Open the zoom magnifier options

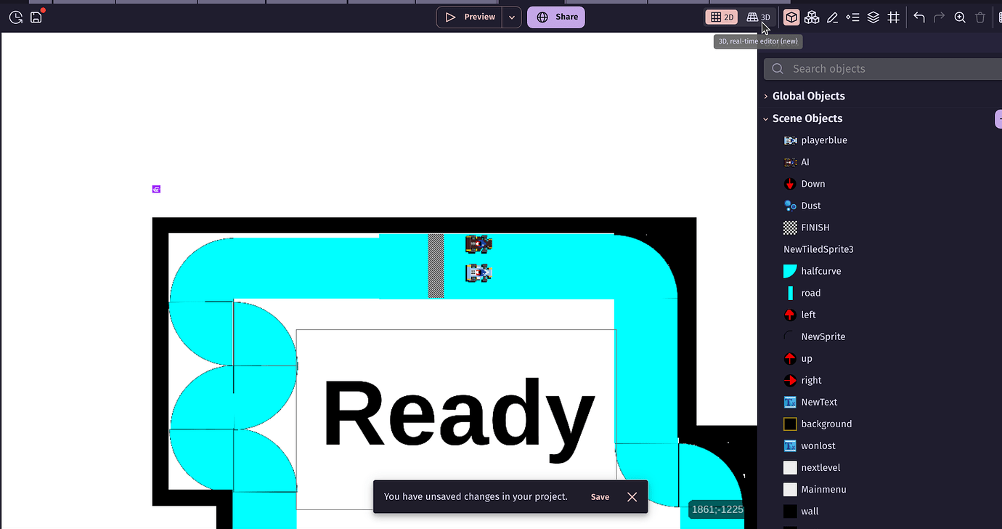(960, 17)
